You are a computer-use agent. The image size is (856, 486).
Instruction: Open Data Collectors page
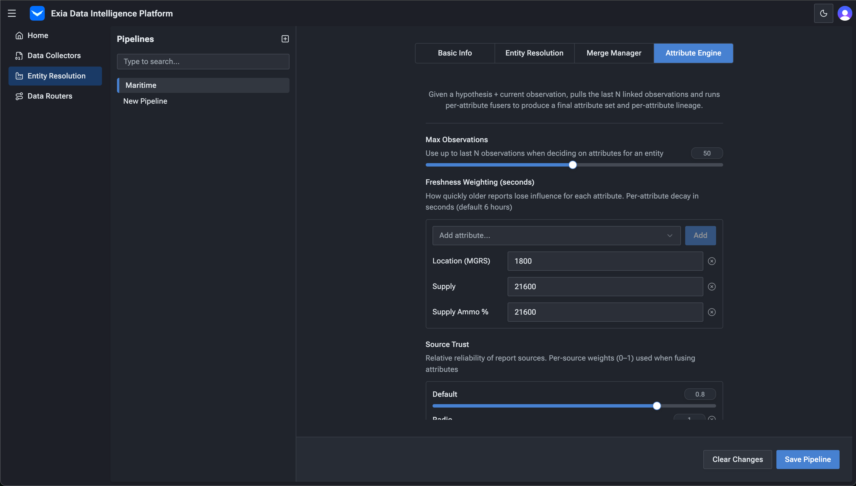54,56
